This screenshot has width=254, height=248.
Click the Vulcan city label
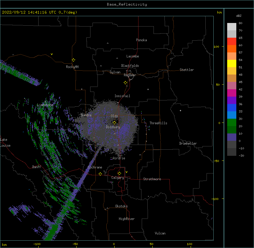point(160,233)
